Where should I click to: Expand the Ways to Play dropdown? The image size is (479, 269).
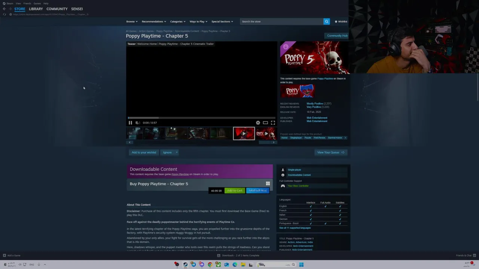tap(198, 21)
